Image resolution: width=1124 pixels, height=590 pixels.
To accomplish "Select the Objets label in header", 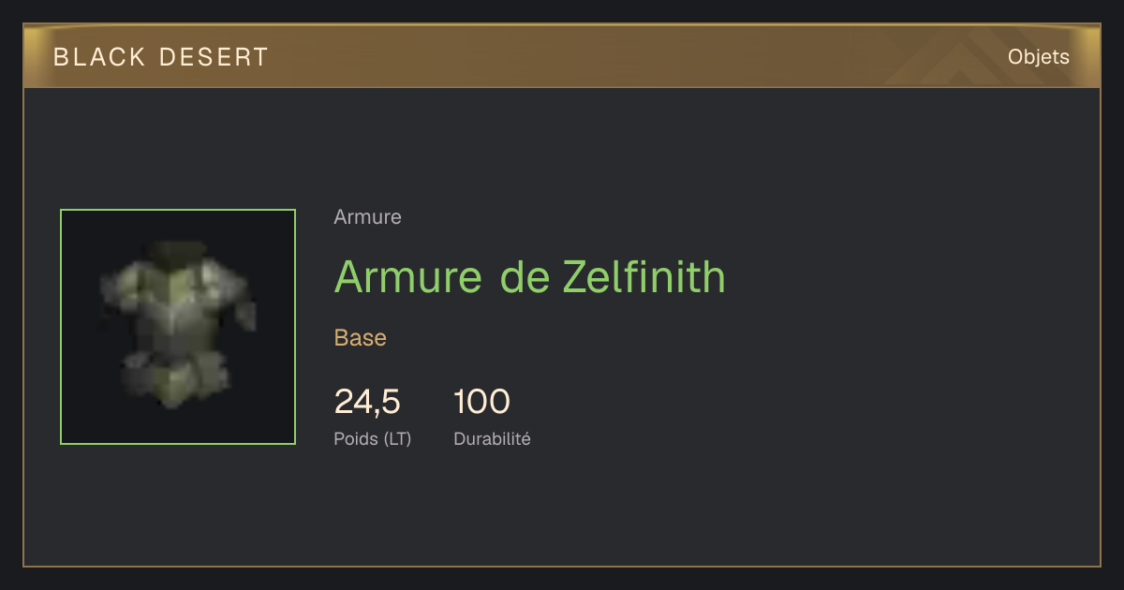I will tap(1039, 57).
